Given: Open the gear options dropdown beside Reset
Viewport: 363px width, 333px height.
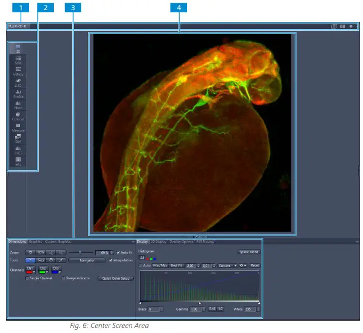Looking at the screenshot, I should [243, 266].
